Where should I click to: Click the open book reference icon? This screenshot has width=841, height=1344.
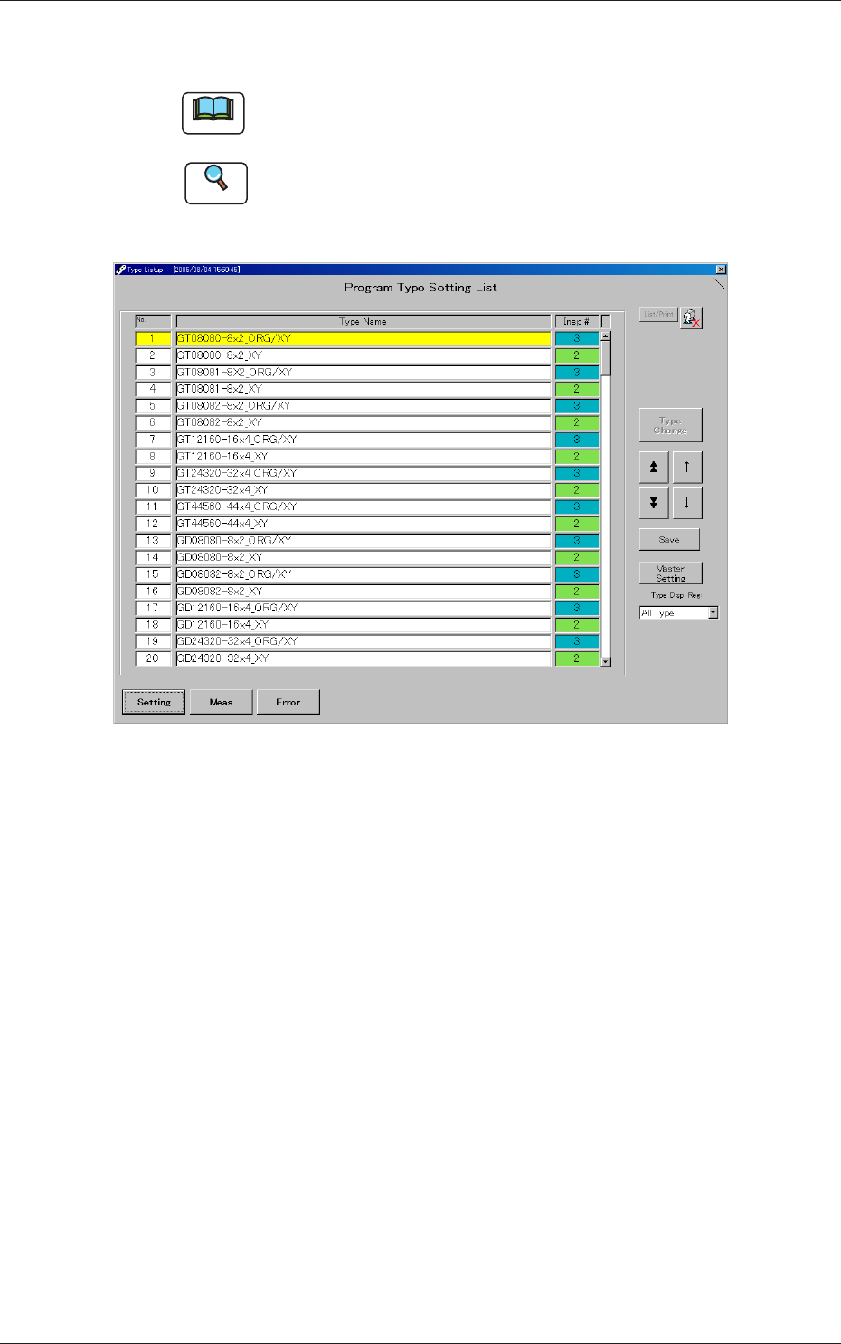[213, 113]
